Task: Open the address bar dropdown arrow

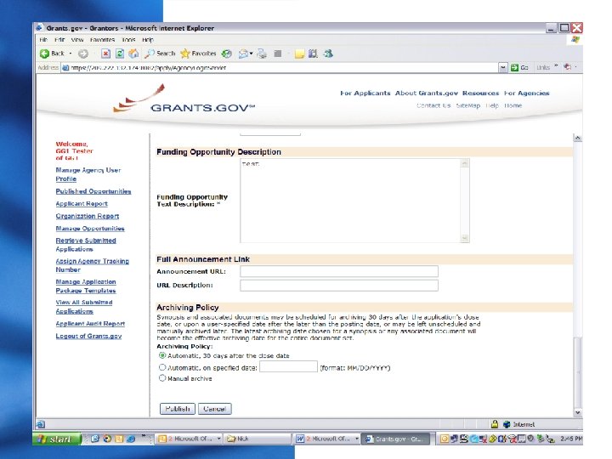Action: click(503, 67)
